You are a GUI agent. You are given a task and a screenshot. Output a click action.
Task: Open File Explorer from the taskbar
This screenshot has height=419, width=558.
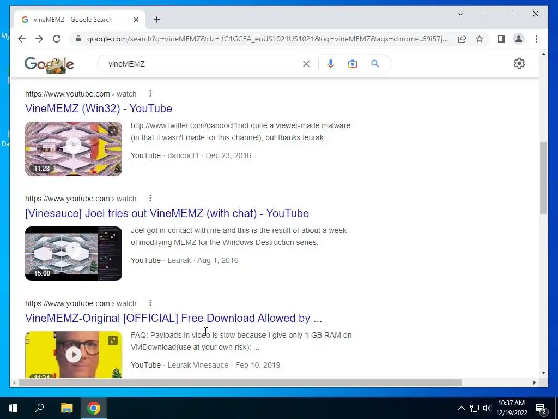click(x=66, y=408)
